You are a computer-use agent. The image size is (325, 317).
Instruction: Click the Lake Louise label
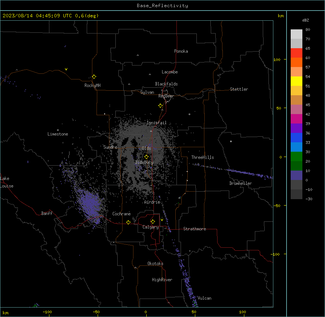point(6,182)
